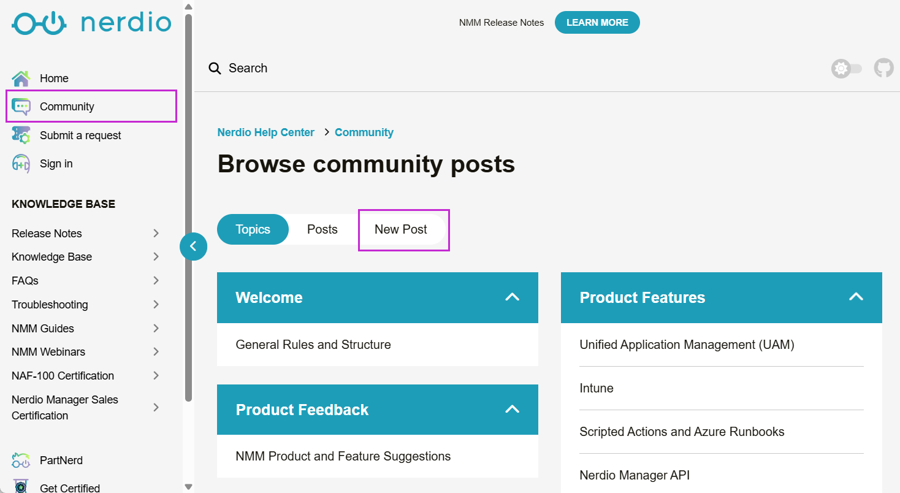Collapse the sidebar with the round arrow button

pyautogui.click(x=193, y=246)
